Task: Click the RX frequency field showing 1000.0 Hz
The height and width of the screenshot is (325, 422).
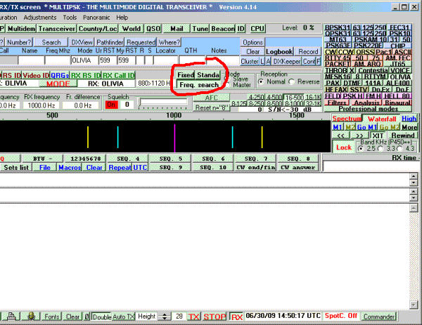Action: [x=41, y=105]
